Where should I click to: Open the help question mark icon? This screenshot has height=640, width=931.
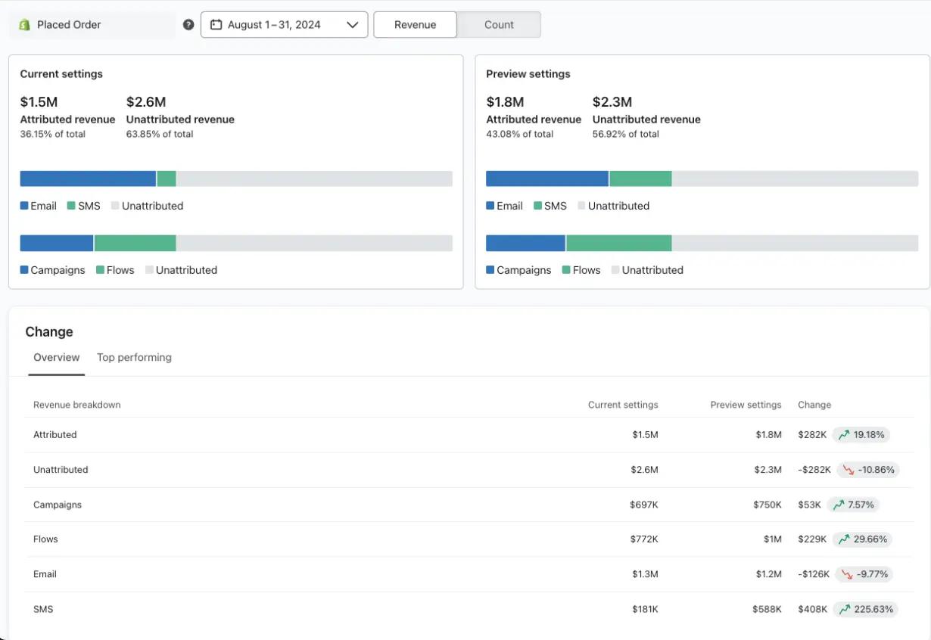tap(188, 25)
